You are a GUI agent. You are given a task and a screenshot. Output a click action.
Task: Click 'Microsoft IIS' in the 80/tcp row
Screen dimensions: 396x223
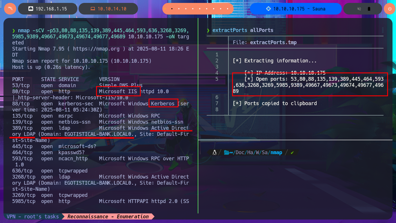(118, 91)
